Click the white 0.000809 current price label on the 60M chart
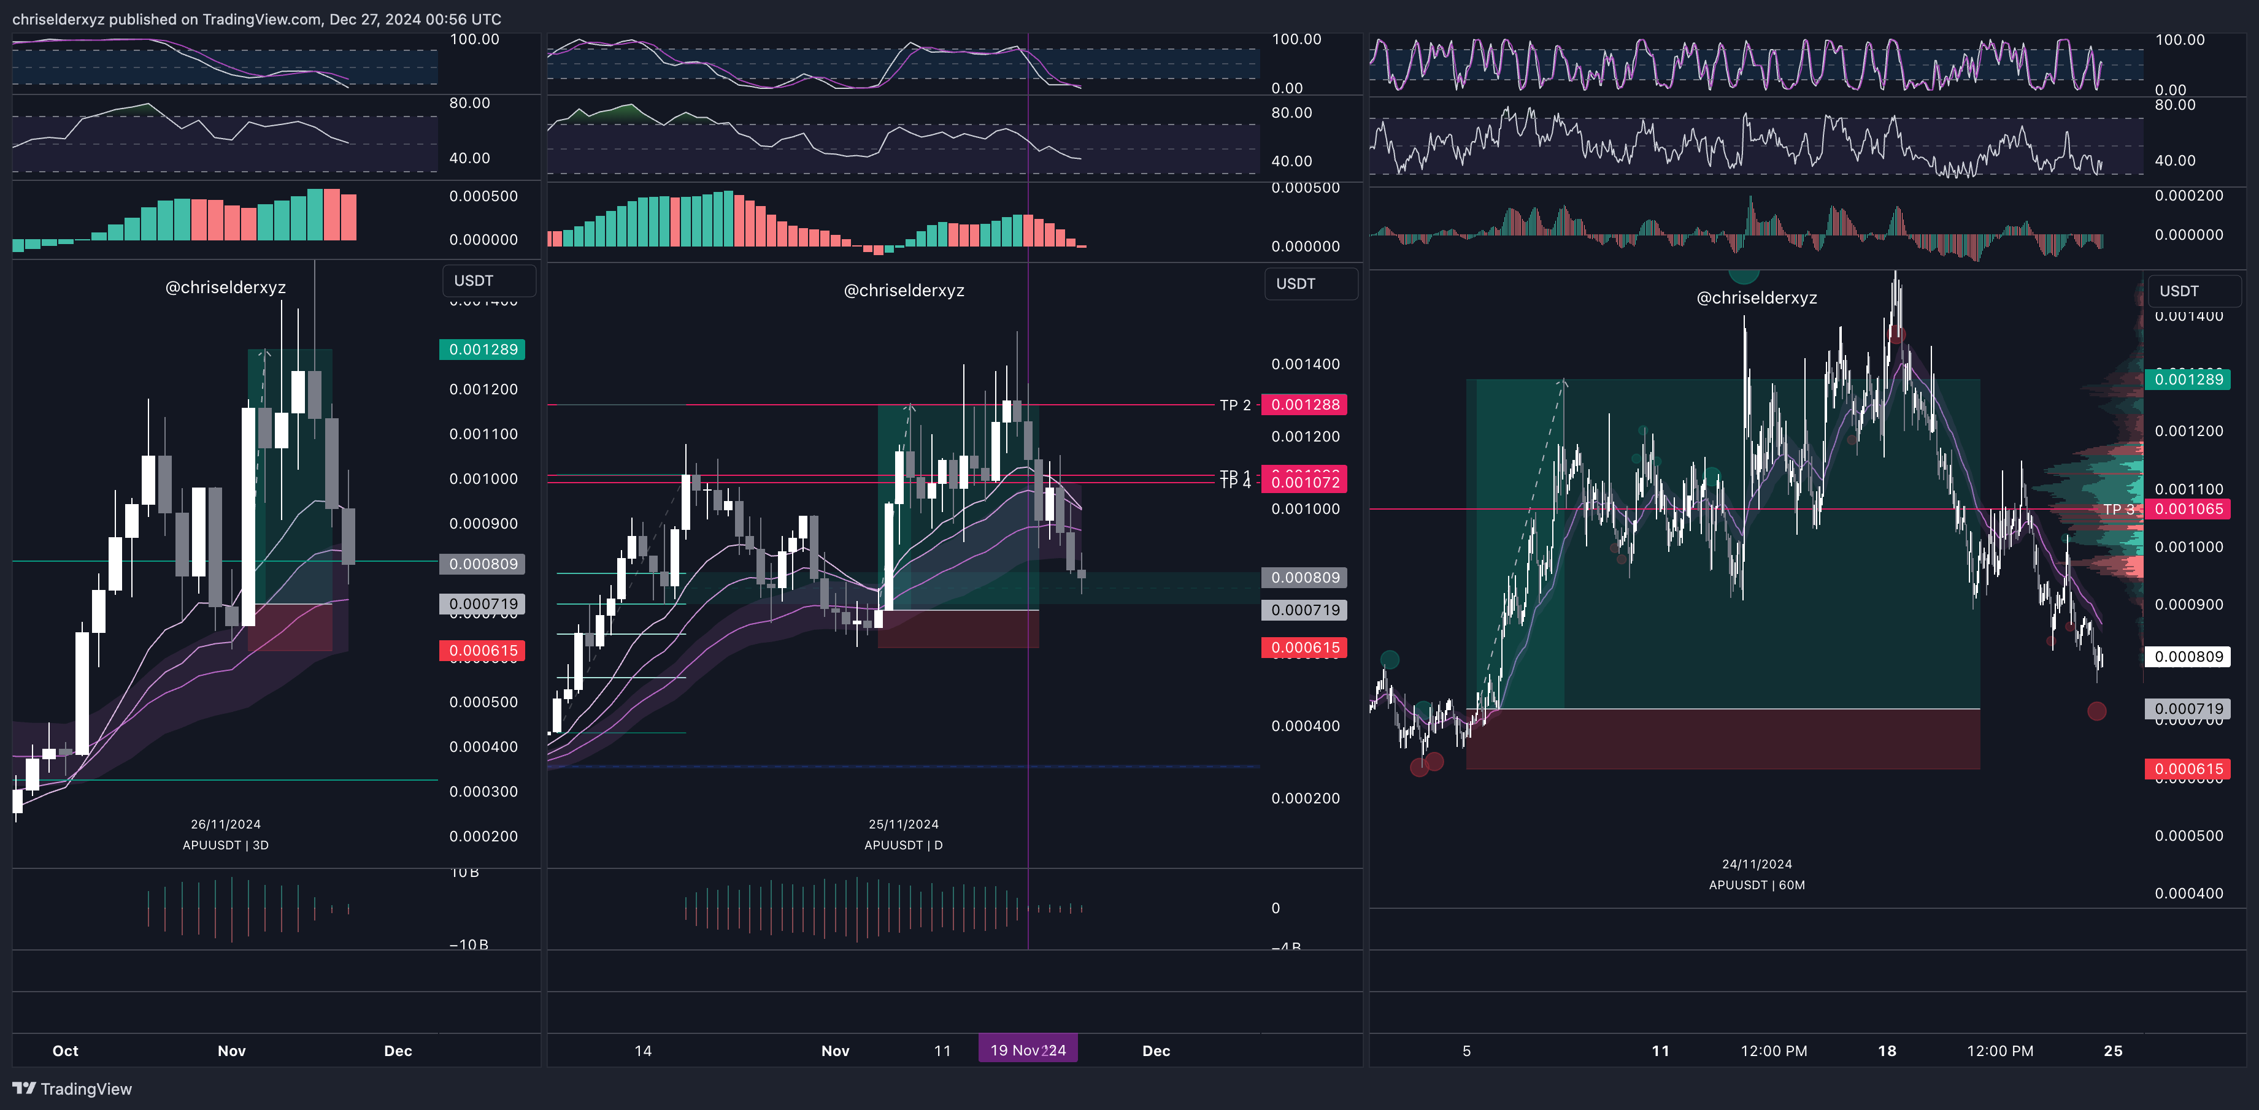The width and height of the screenshot is (2259, 1110). tap(2188, 656)
